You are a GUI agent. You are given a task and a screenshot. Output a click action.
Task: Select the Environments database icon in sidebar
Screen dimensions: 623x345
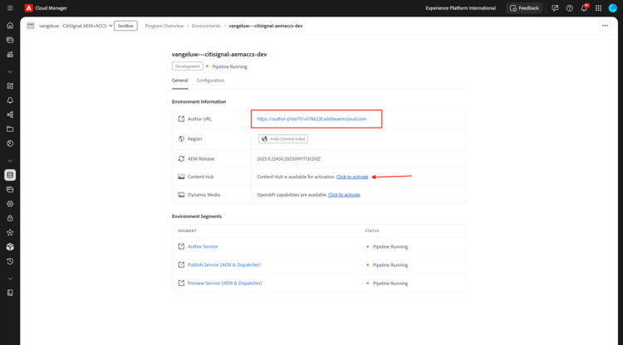tap(10, 175)
